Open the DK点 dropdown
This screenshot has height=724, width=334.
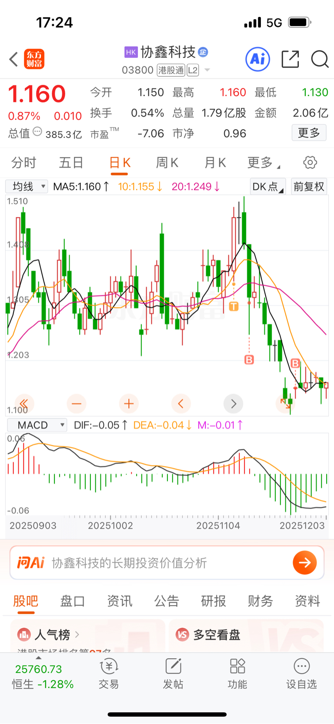(x=267, y=186)
